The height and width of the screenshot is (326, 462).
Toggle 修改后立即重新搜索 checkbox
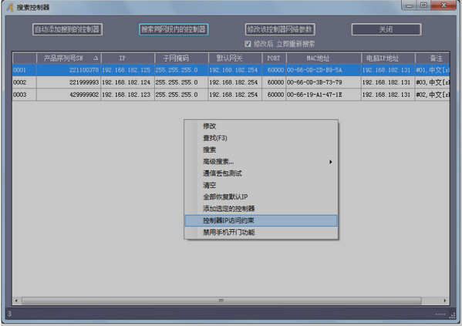click(x=248, y=44)
